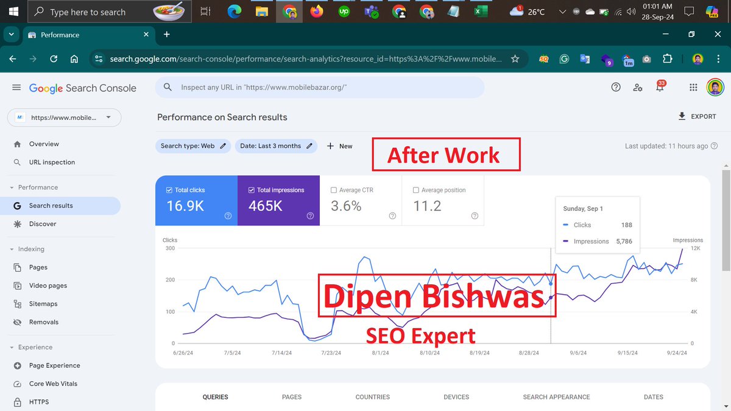Enable the Average position checkbox
The width and height of the screenshot is (731, 411).
[416, 190]
